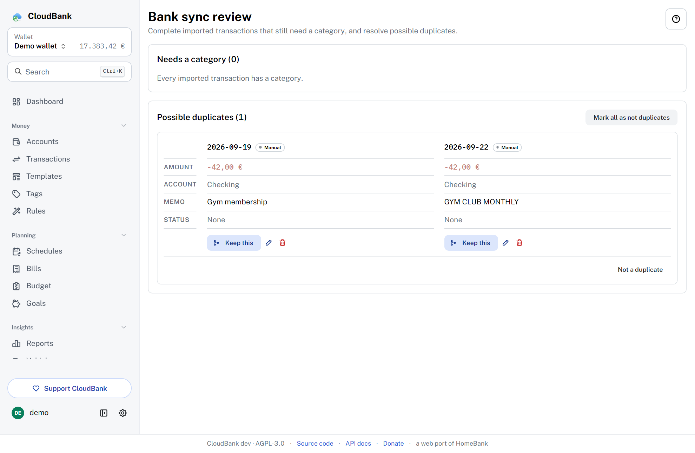The width and height of the screenshot is (695, 453).
Task: Click the Bills receipt icon
Action: pos(16,269)
